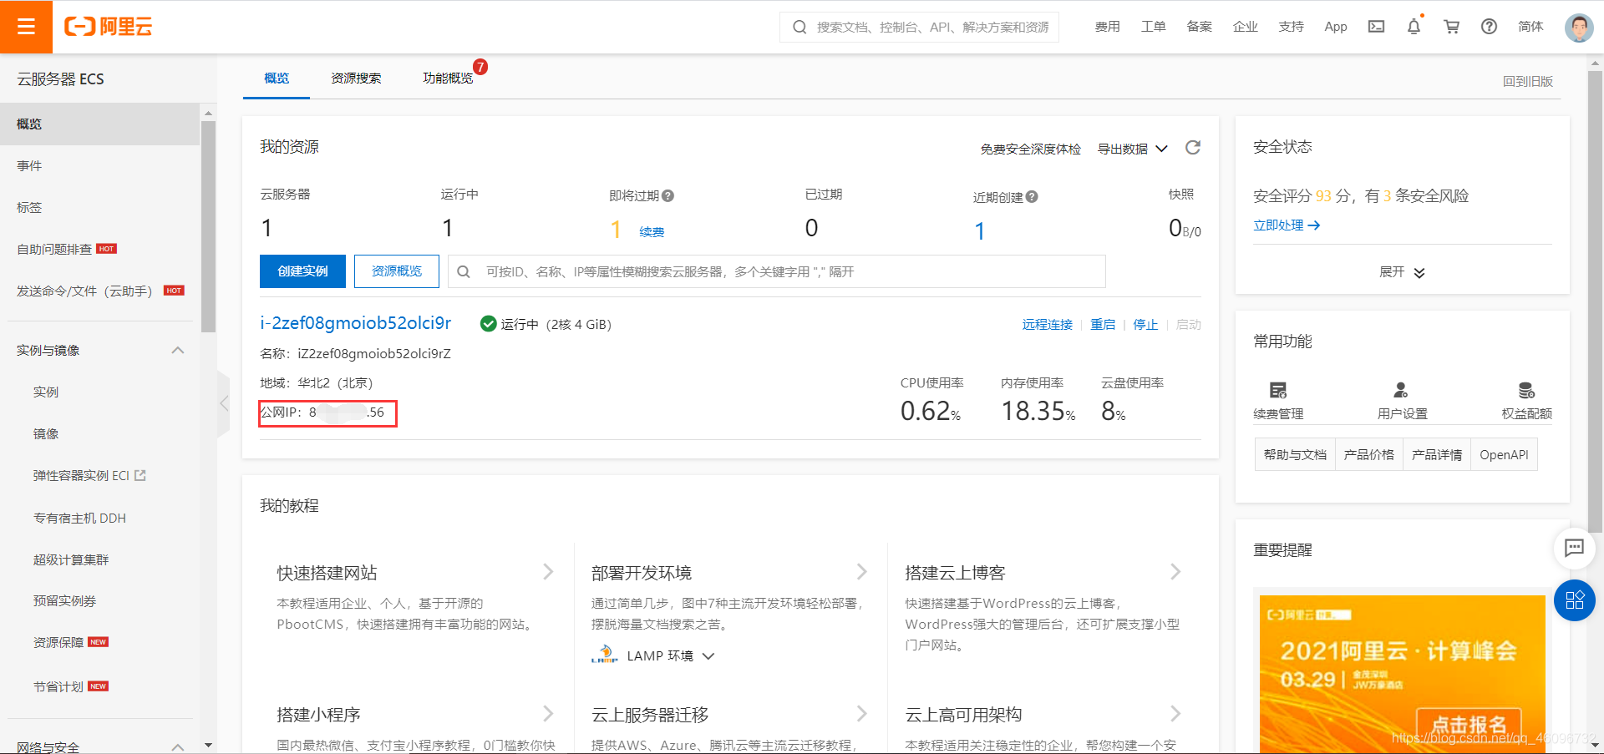The width and height of the screenshot is (1604, 754).
Task: Open the 云上服务器迁移 tutorial arrow
Action: click(861, 714)
